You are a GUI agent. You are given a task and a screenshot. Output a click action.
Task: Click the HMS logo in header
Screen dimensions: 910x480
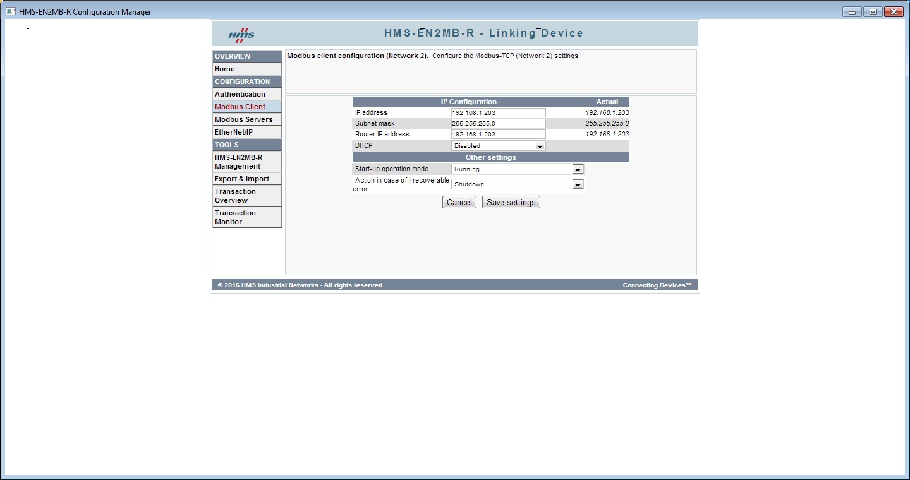241,34
